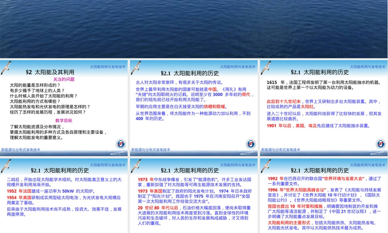Click the red text '太阳能利用的主要形式'
The image size is (388, 233).
[289, 223]
